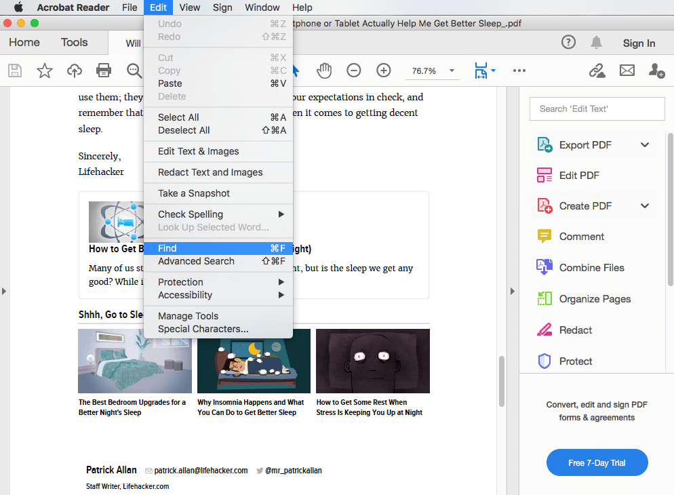Expand the Protection submenu
The height and width of the screenshot is (495, 674).
click(x=281, y=282)
